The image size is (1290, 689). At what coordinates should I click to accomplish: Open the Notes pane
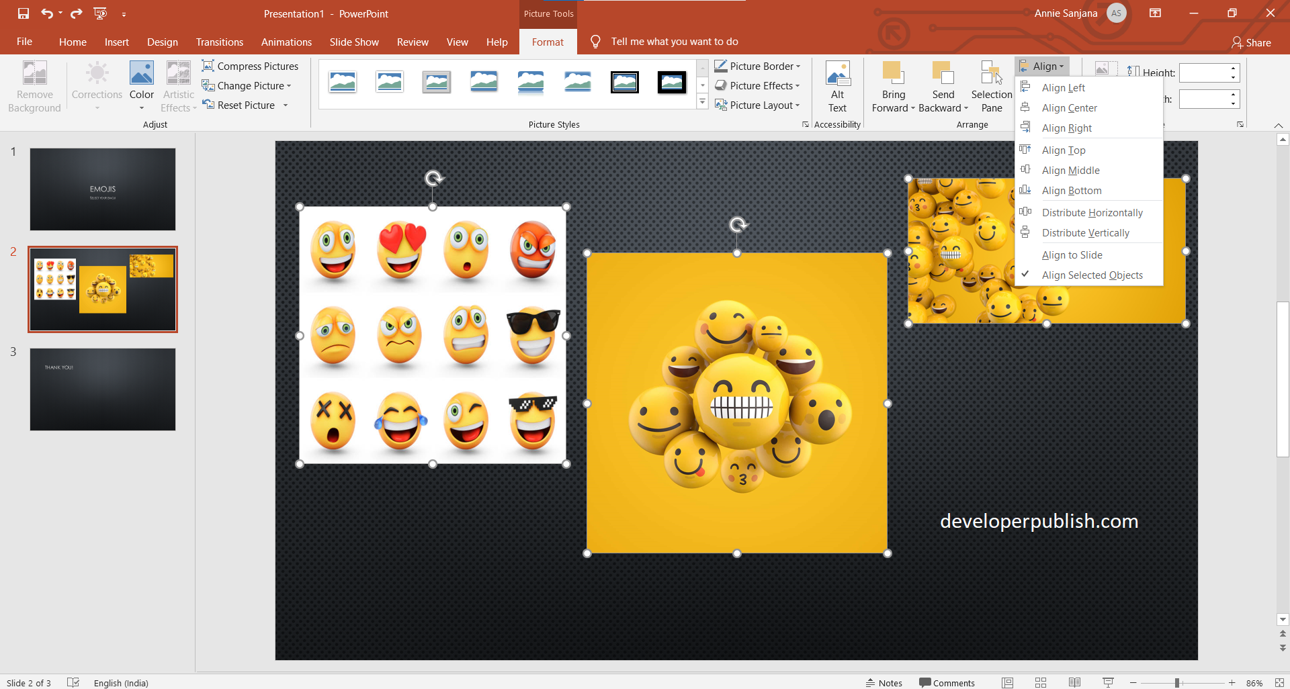[x=884, y=682]
